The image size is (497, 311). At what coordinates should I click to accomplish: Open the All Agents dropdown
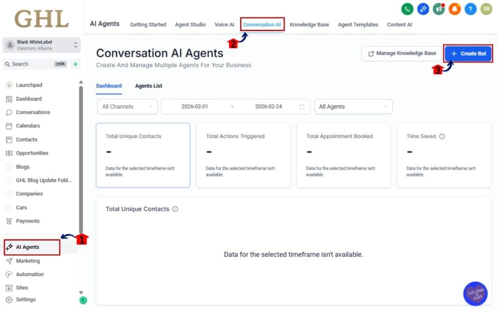[353, 106]
